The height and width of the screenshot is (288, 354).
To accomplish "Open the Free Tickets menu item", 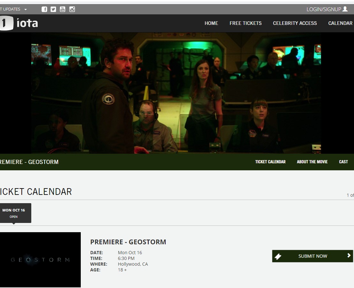I will click(x=245, y=23).
